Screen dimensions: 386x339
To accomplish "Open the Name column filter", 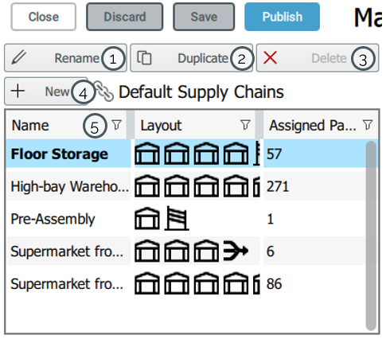I will [x=116, y=125].
